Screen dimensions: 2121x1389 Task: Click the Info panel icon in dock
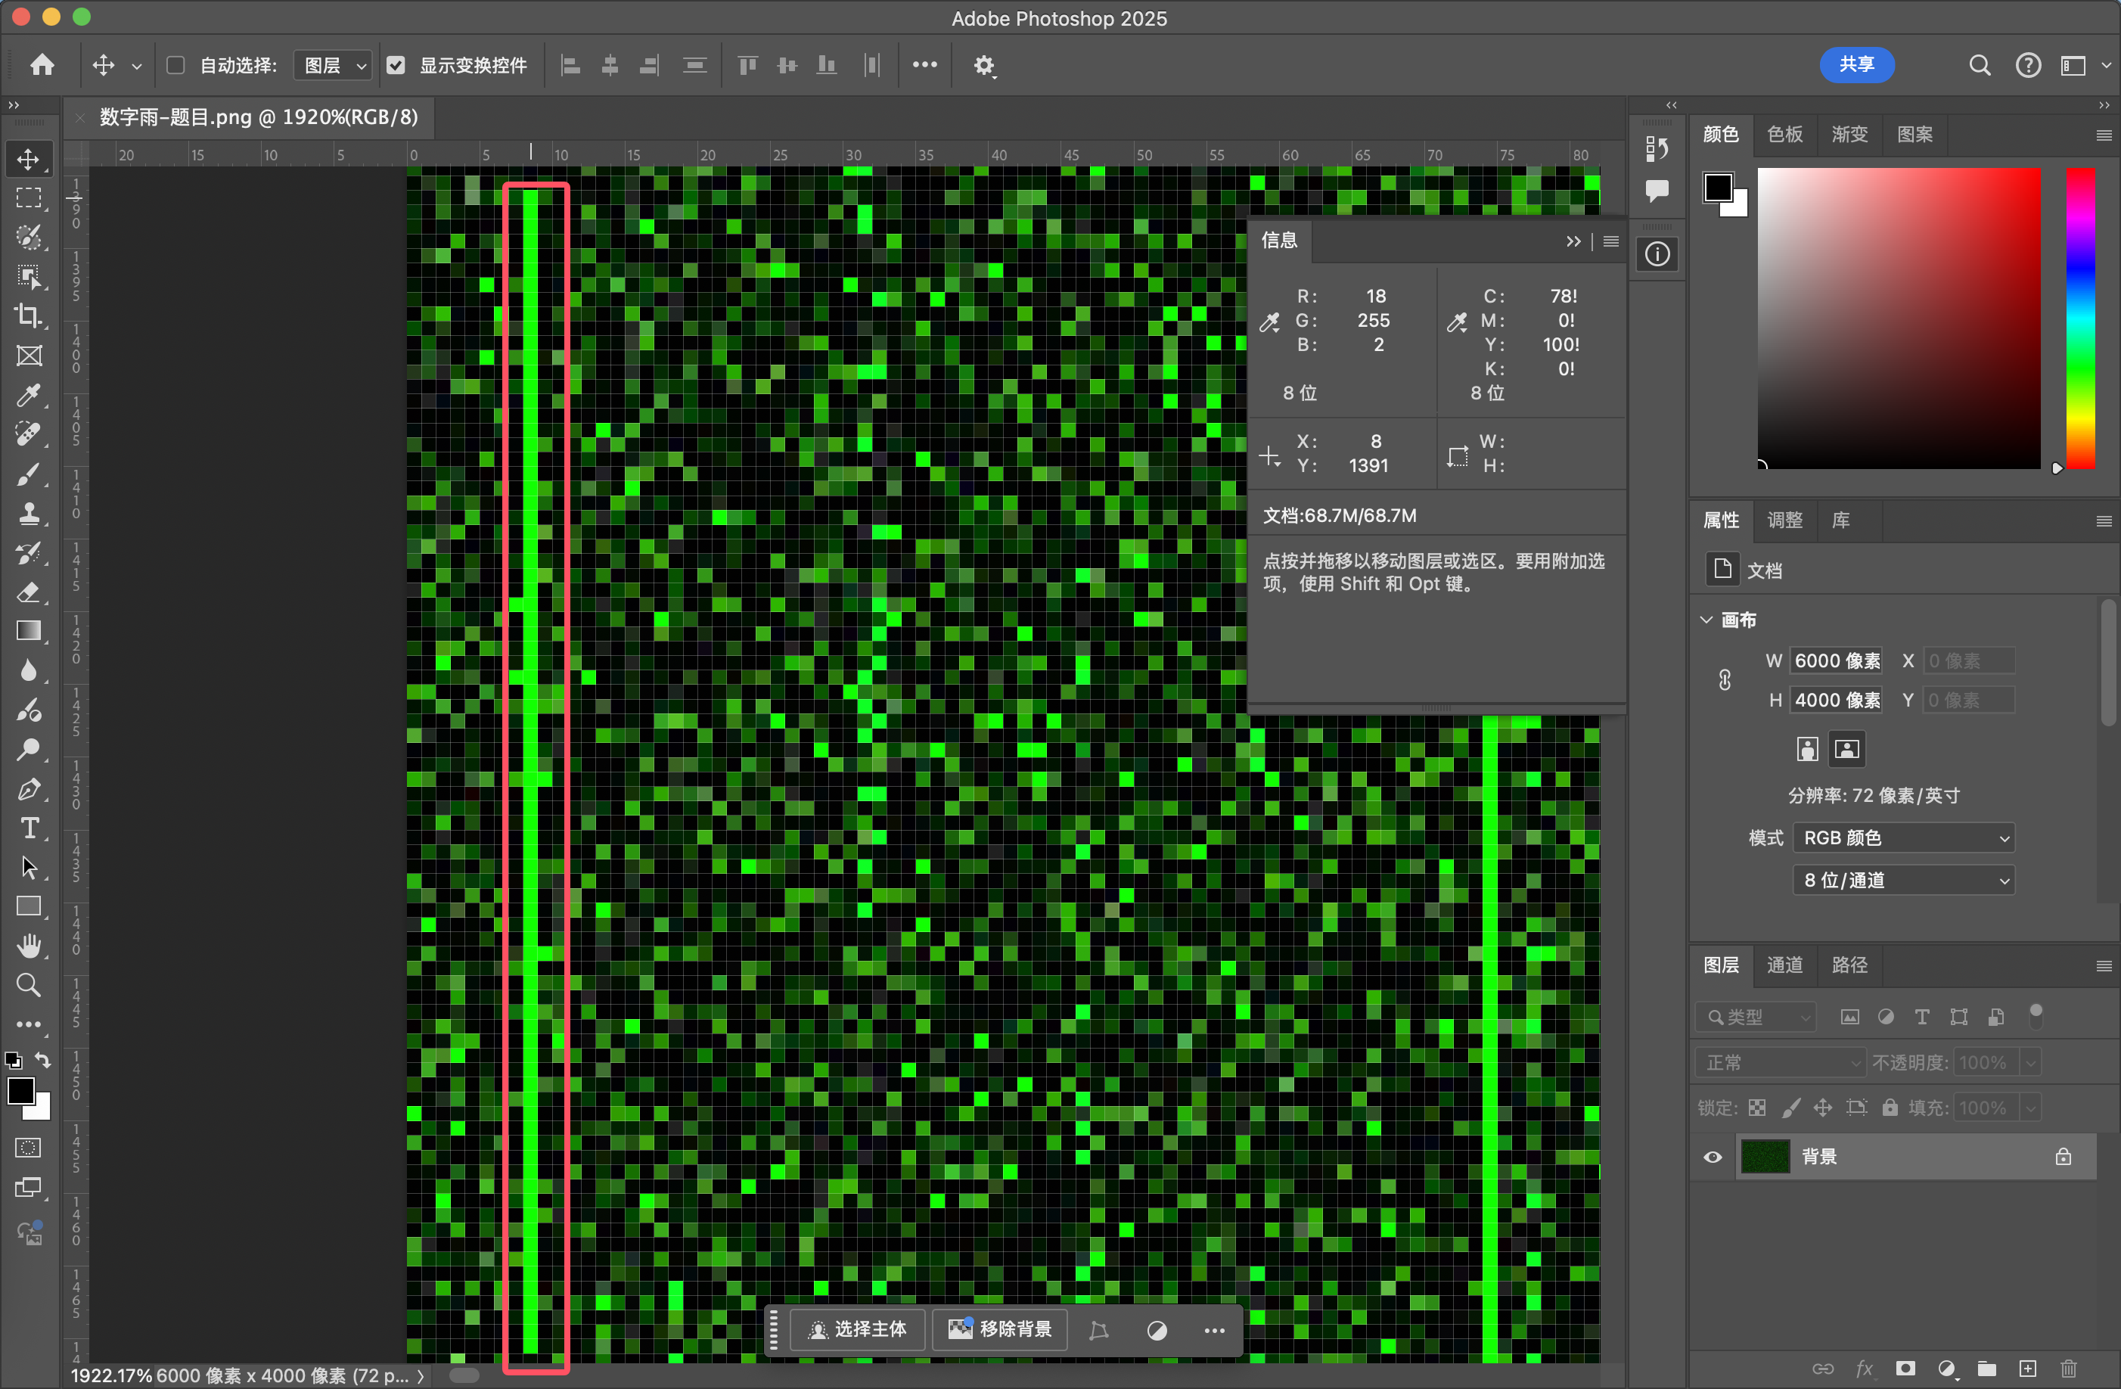point(1657,255)
